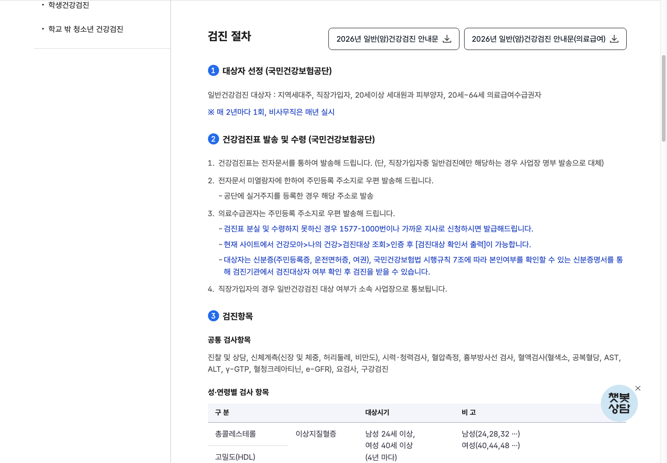Viewport: 667px width, 463px height.
Task: Click the 성·연령별 검사 항목 subheading
Action: (238, 392)
